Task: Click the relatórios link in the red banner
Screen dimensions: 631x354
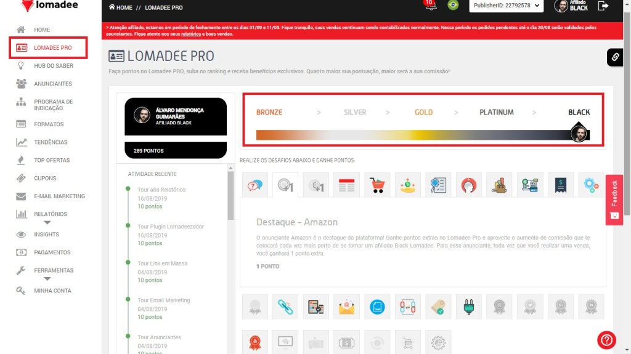Action: (190, 34)
